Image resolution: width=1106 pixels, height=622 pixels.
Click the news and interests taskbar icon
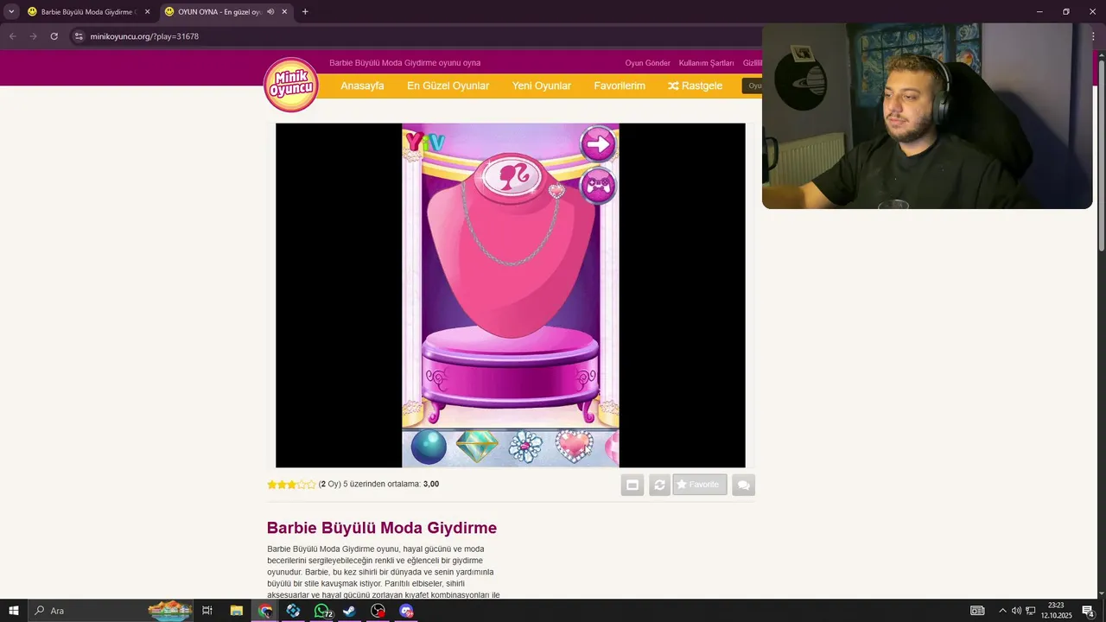click(x=977, y=611)
